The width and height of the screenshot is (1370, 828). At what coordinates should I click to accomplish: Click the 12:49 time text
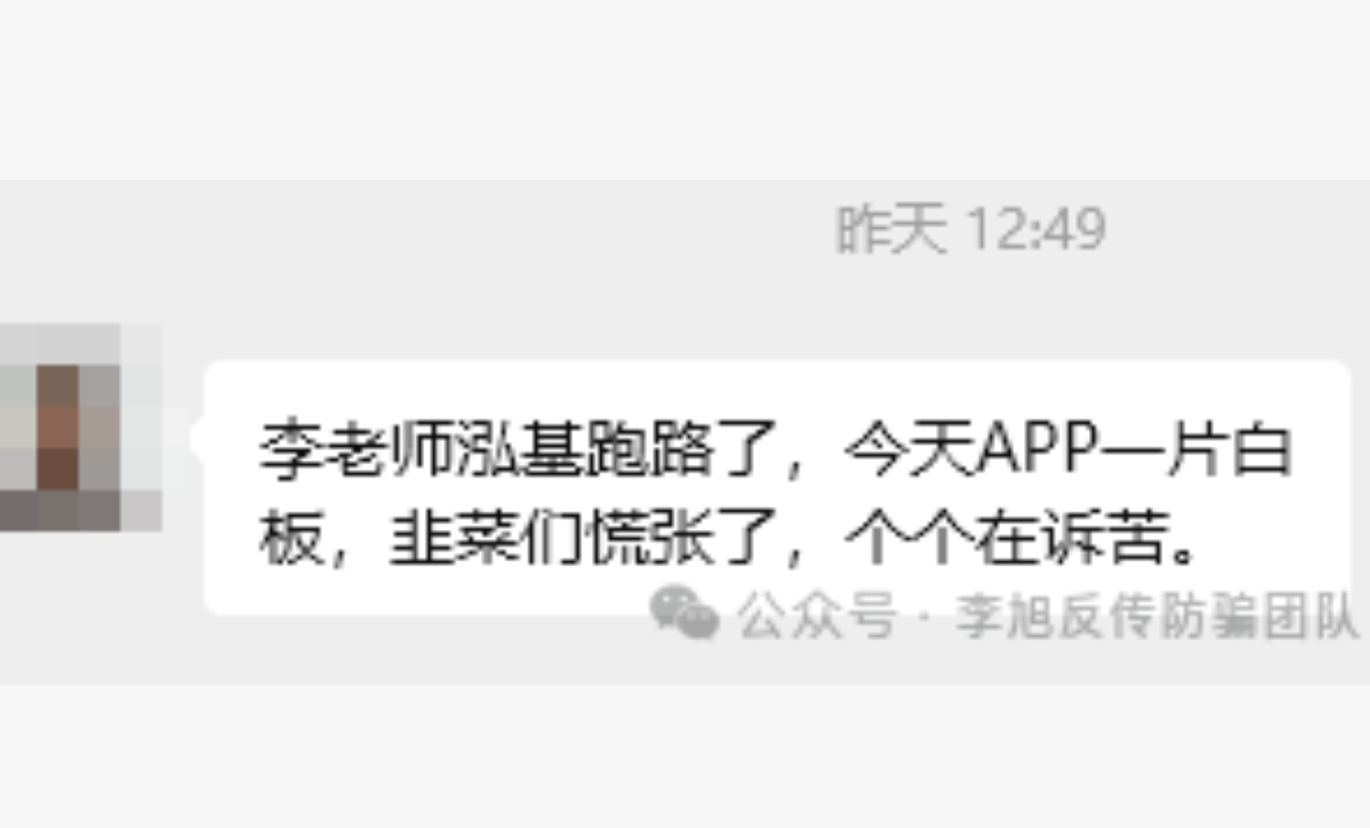pos(1036,231)
